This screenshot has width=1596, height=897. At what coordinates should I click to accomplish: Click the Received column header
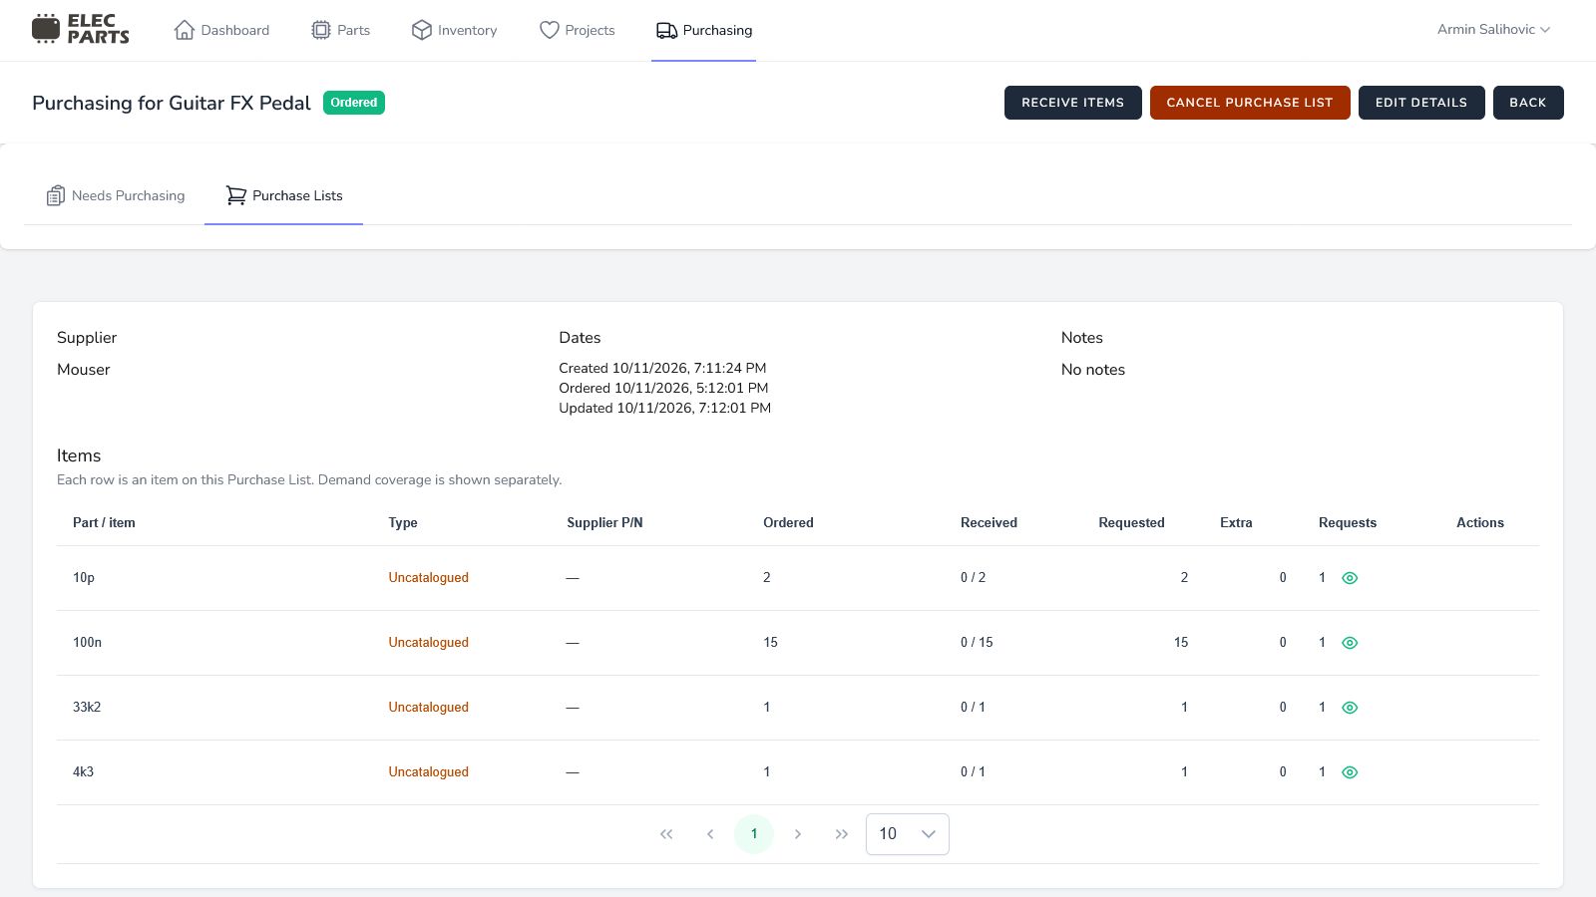989,522
